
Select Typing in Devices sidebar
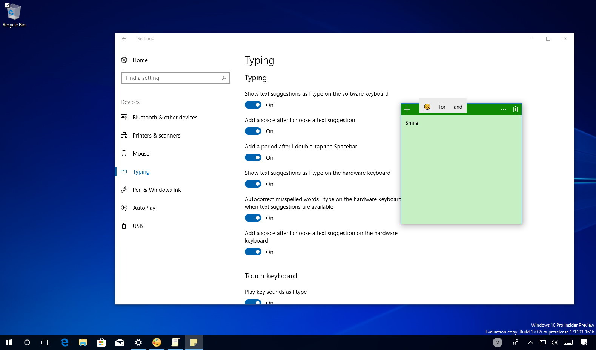click(135, 172)
